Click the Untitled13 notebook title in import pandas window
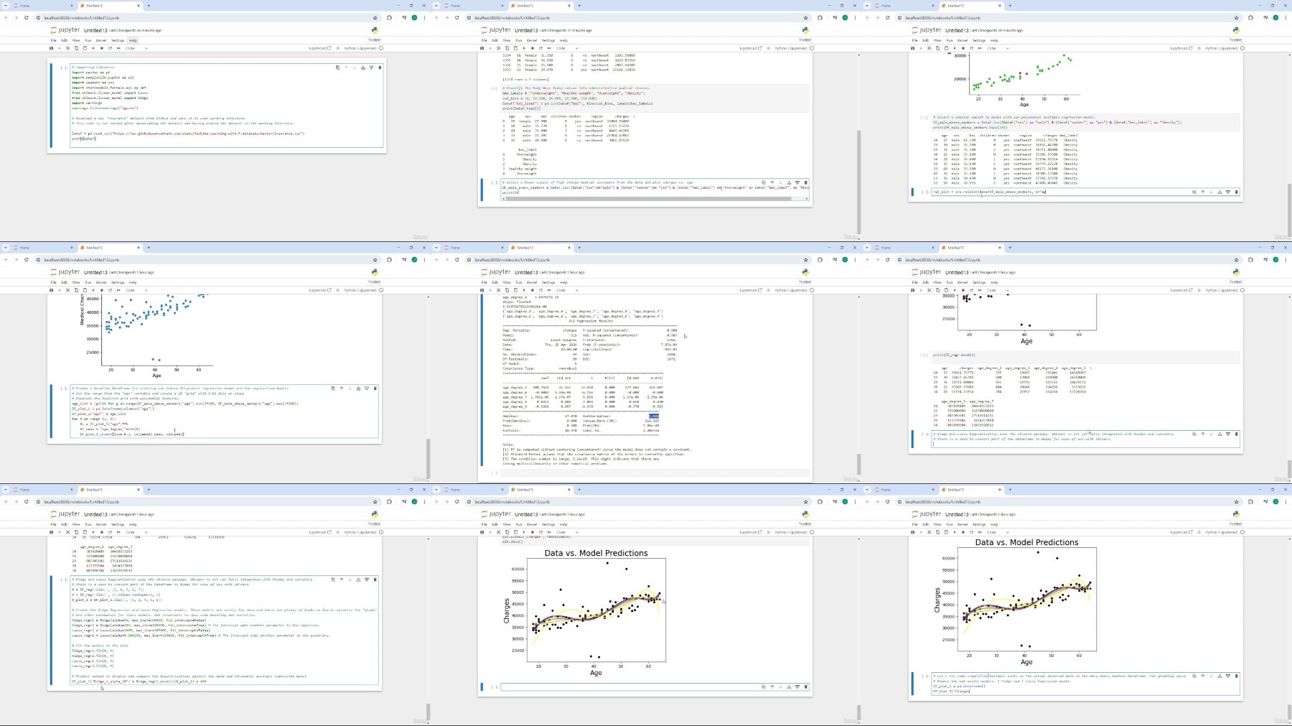This screenshot has width=1292, height=726. (95, 30)
